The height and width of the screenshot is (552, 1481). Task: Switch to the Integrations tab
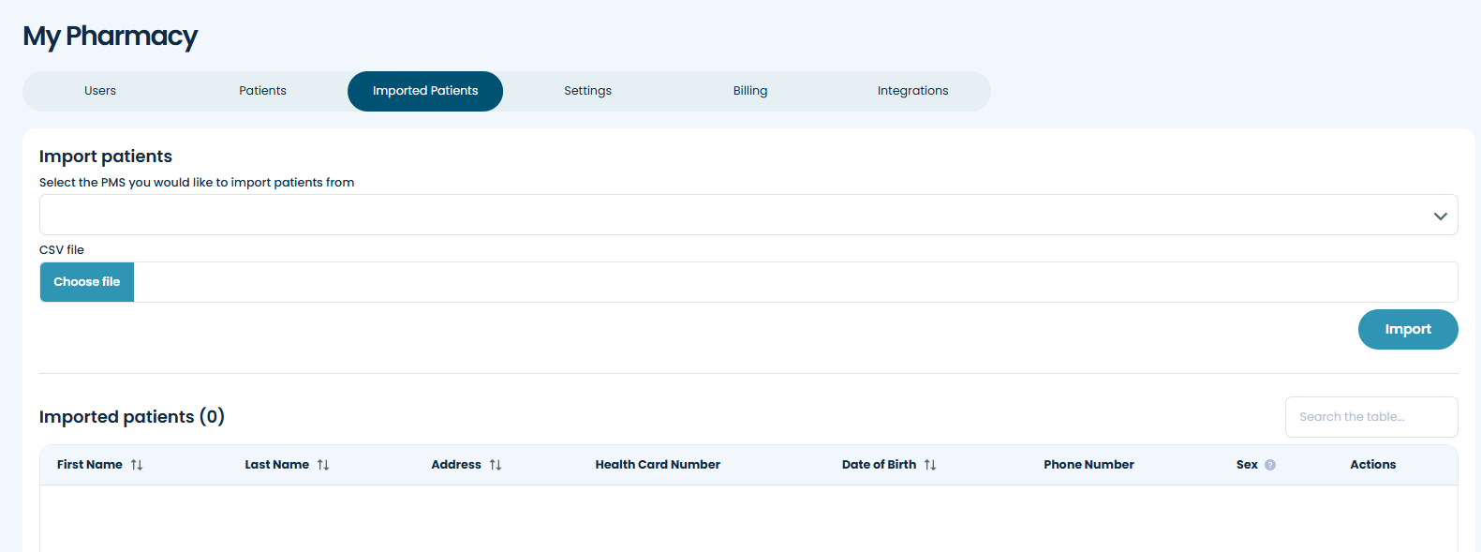point(912,91)
